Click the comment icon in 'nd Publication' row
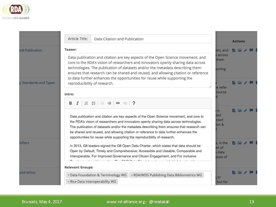This screenshot has width=276, height=207. (x=251, y=50)
